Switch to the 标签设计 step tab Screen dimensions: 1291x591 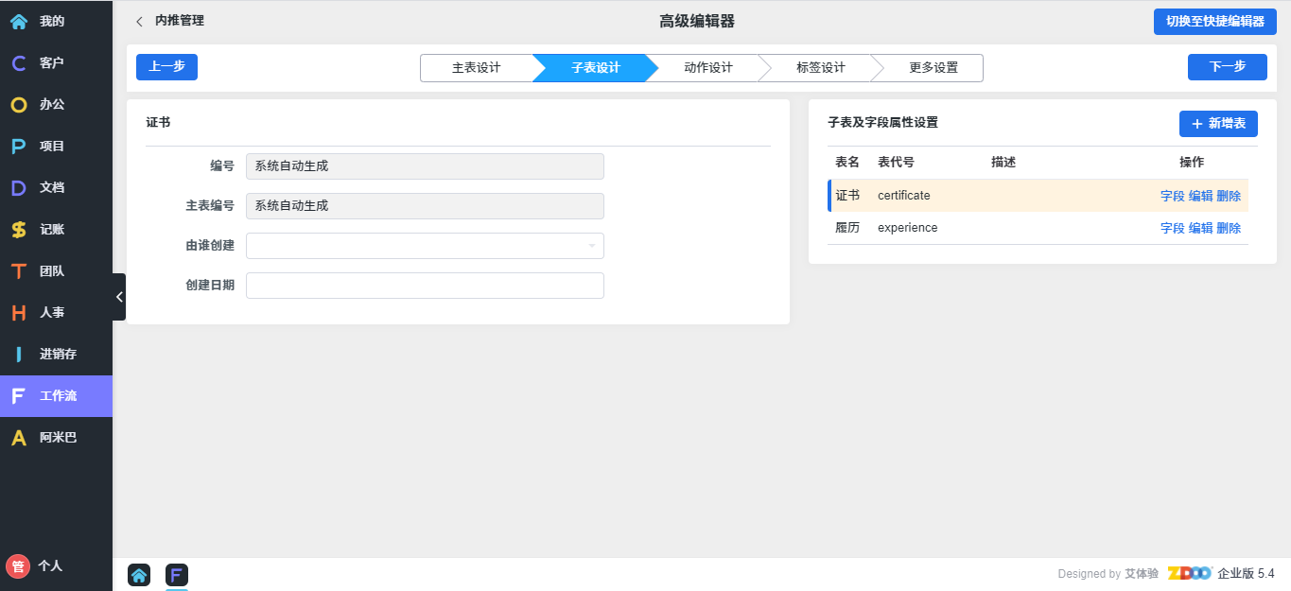(x=820, y=68)
